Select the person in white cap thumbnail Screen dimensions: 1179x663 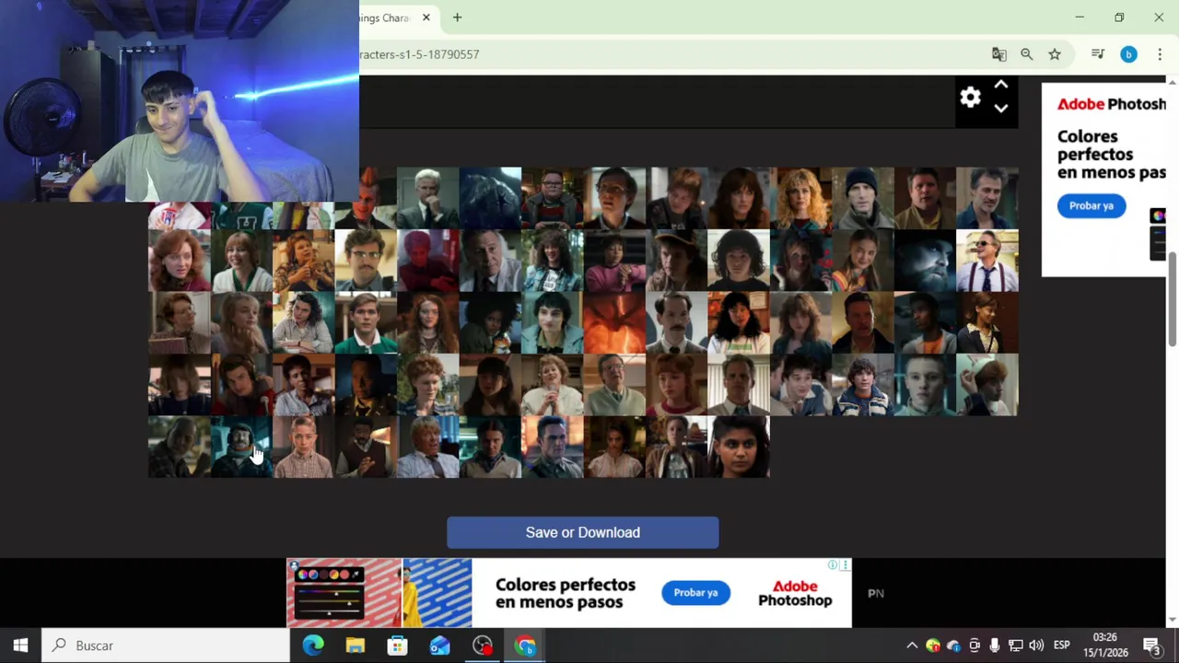987,384
